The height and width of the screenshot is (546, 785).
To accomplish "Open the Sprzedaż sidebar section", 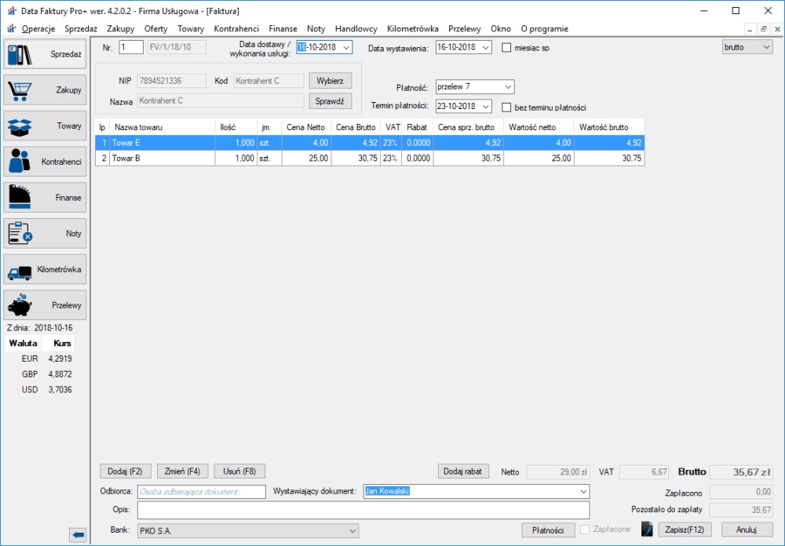I will pyautogui.click(x=45, y=54).
